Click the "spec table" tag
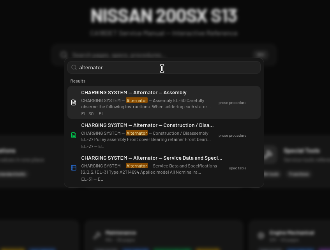Image resolution: width=330 pixels, height=250 pixels. (238, 168)
